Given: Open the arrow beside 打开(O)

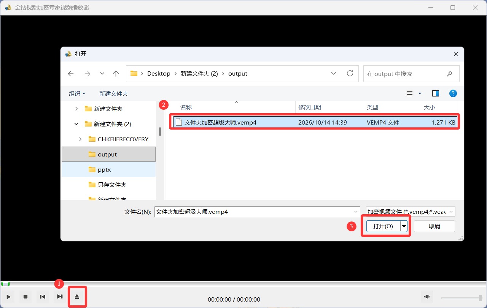Looking at the screenshot, I should coord(404,226).
